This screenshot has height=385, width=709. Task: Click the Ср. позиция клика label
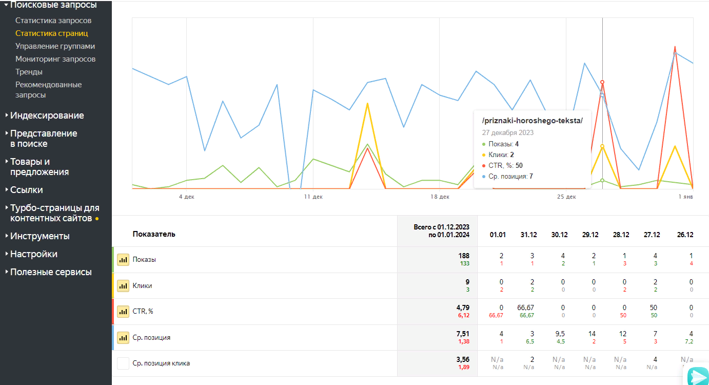coord(161,363)
